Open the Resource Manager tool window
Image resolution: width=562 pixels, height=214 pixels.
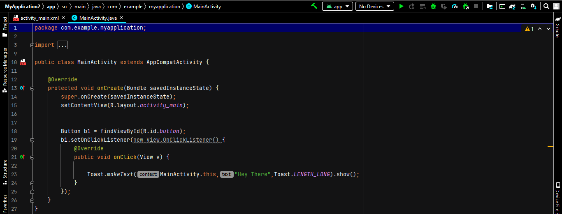(x=5, y=70)
